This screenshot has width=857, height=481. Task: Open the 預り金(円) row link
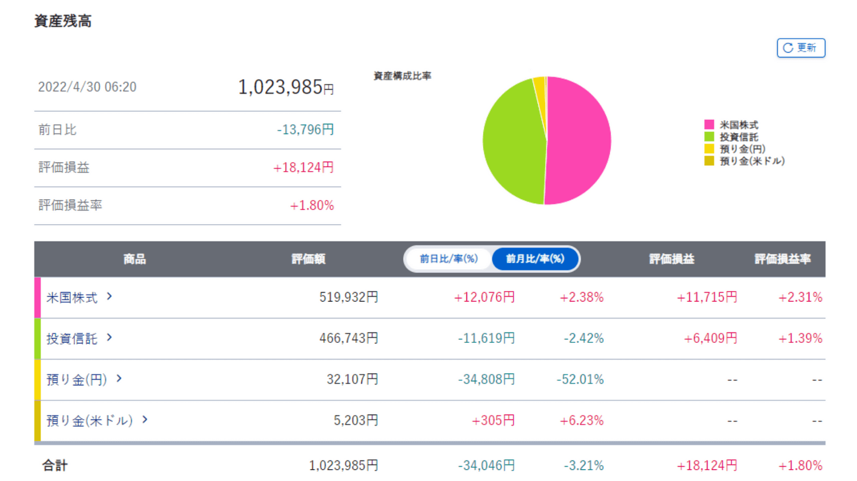click(77, 379)
